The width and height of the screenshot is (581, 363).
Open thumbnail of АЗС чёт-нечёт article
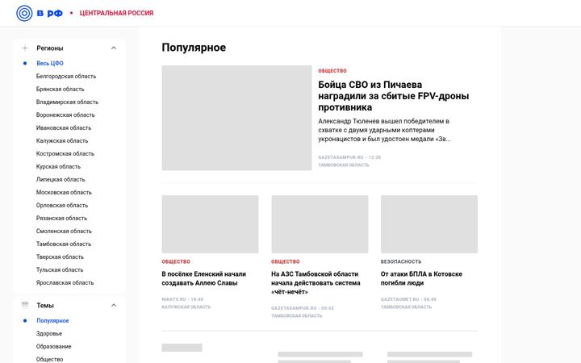(320, 224)
